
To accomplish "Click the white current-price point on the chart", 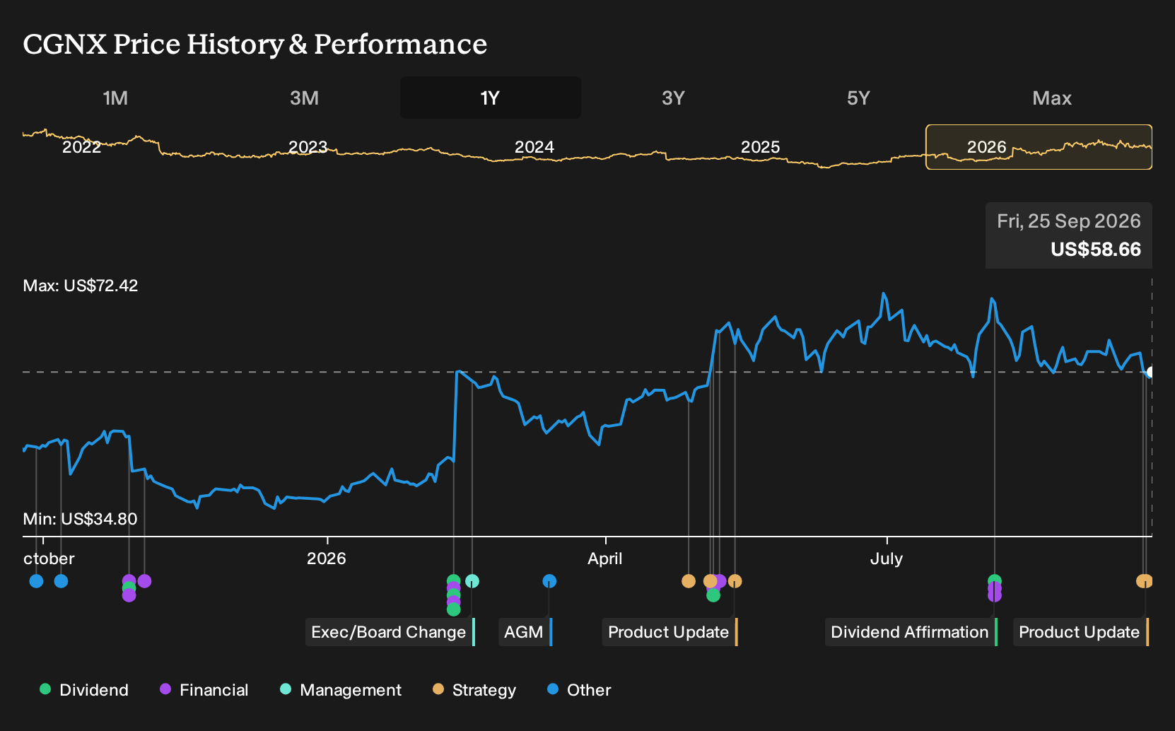I will 1150,372.
